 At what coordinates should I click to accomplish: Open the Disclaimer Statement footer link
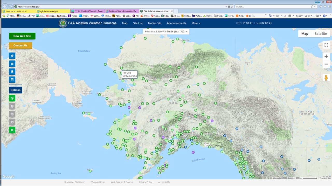(74, 182)
